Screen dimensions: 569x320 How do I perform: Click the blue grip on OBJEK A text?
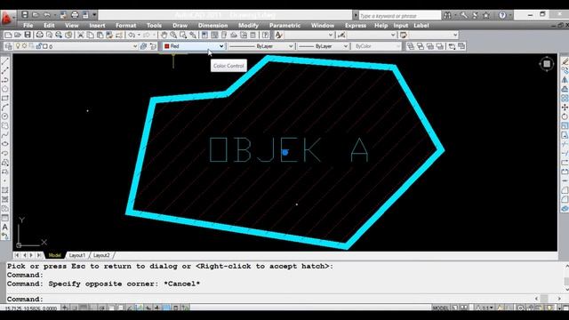(x=285, y=152)
